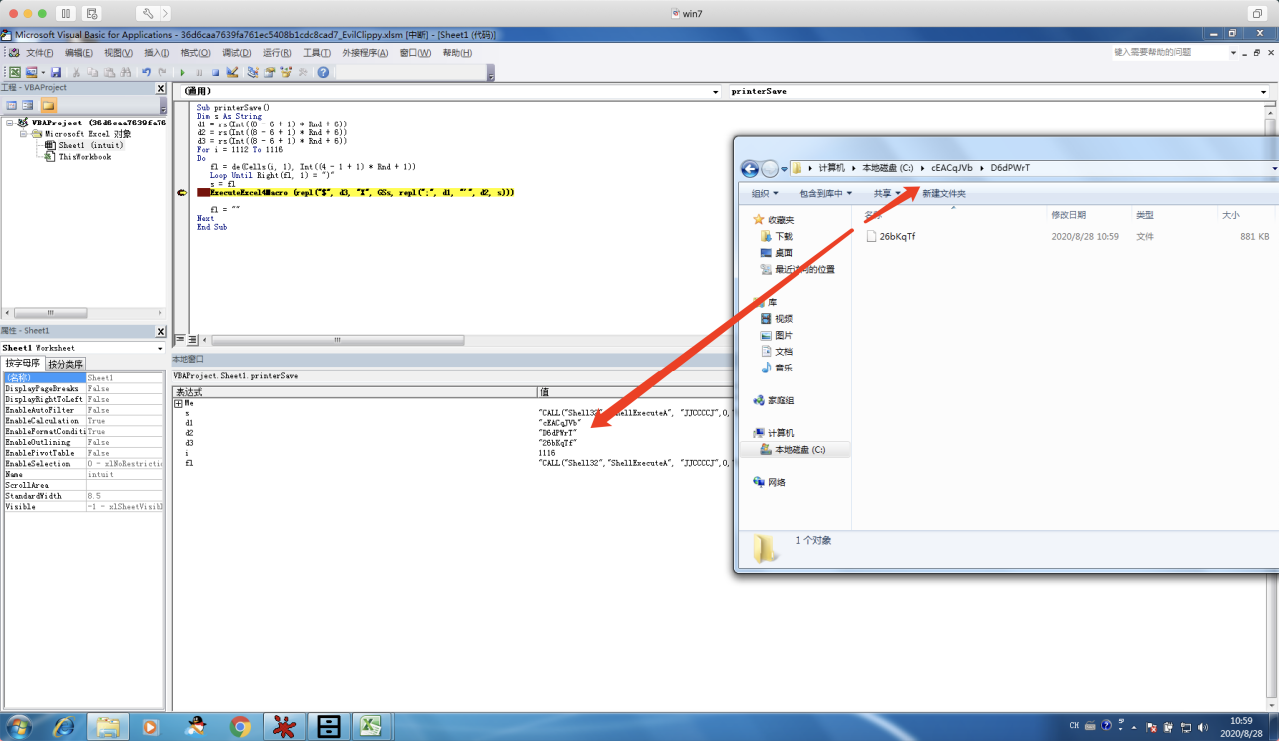
Task: Open the 调试(D) menu
Action: point(236,53)
